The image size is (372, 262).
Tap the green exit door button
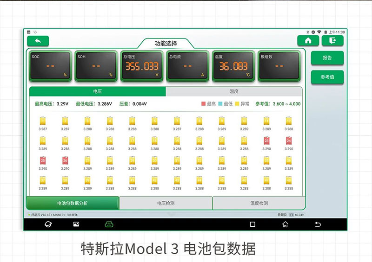(x=332, y=41)
